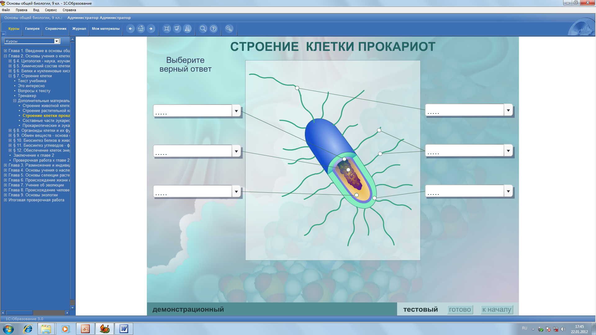This screenshot has height=335, width=596.
Task: Open Вопросы к тексту item
Action: [34, 91]
